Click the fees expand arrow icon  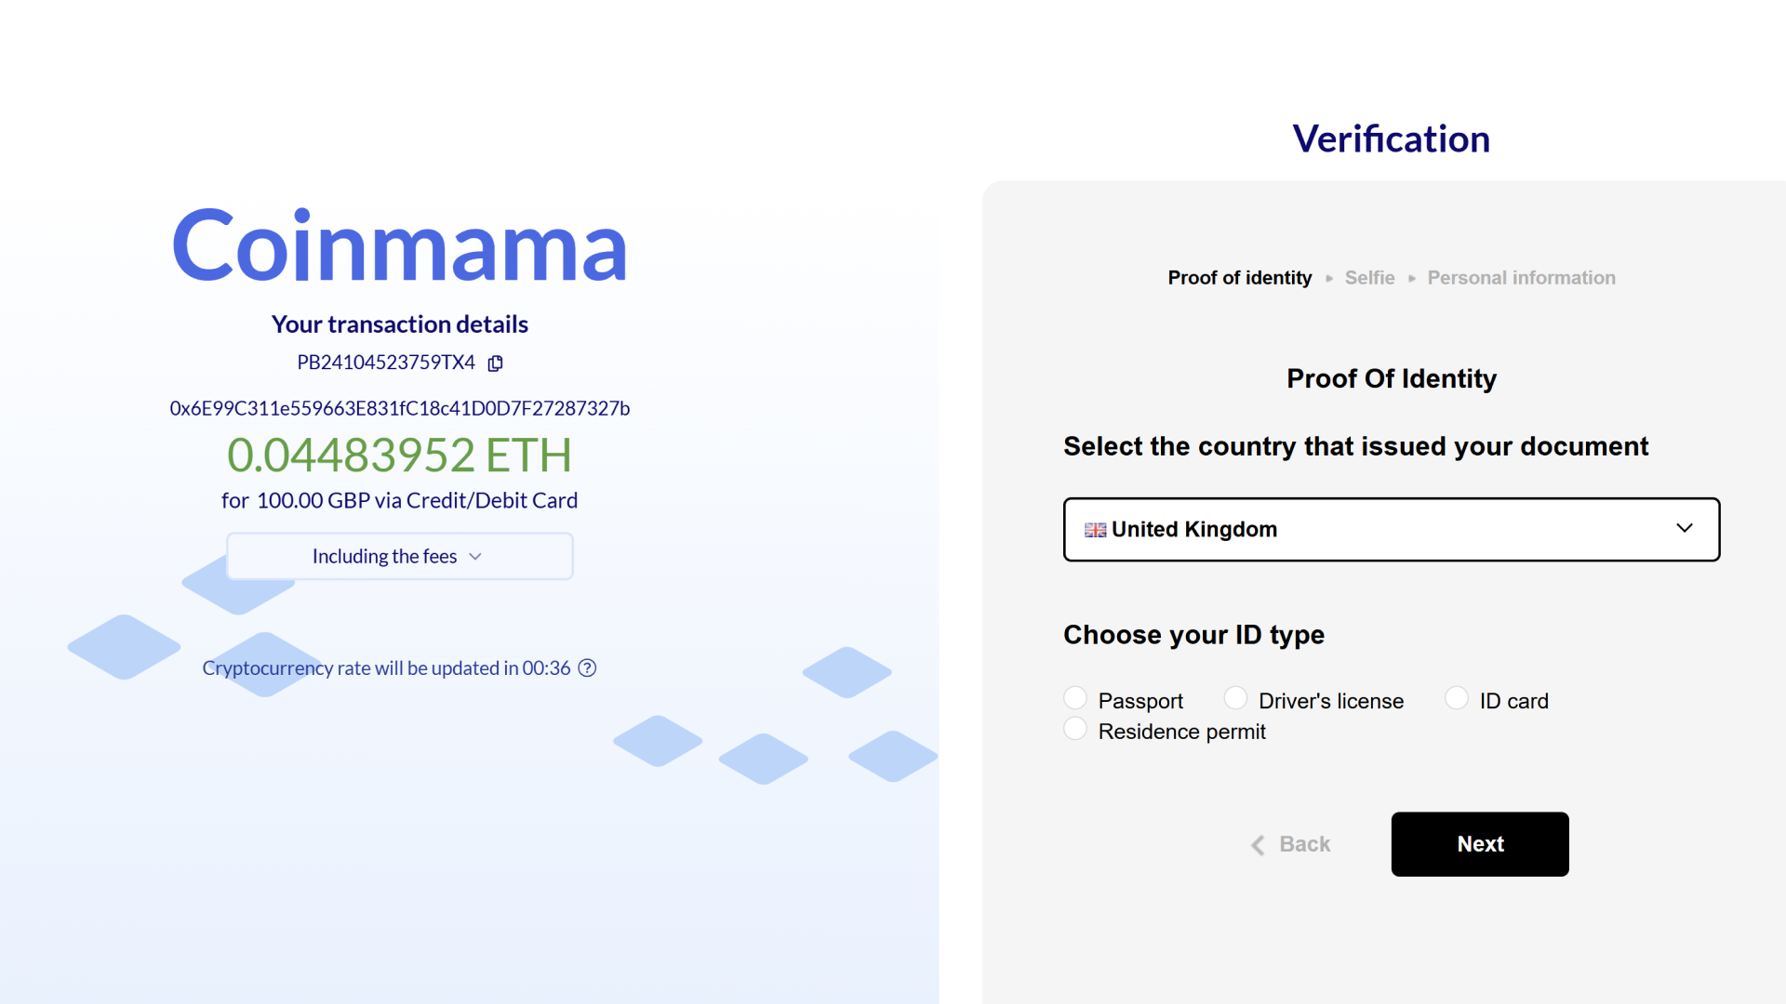(x=478, y=557)
